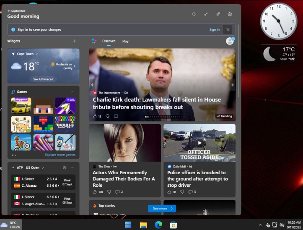303x230 pixels.
Task: Click the See more button
Action: click(162, 209)
